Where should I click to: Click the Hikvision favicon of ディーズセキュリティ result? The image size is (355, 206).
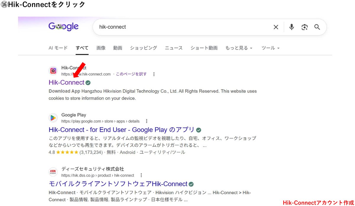tap(53, 172)
